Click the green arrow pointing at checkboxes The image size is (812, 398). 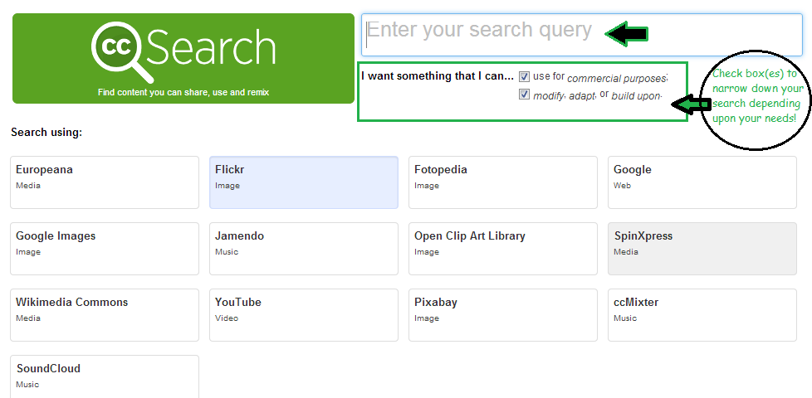(692, 105)
